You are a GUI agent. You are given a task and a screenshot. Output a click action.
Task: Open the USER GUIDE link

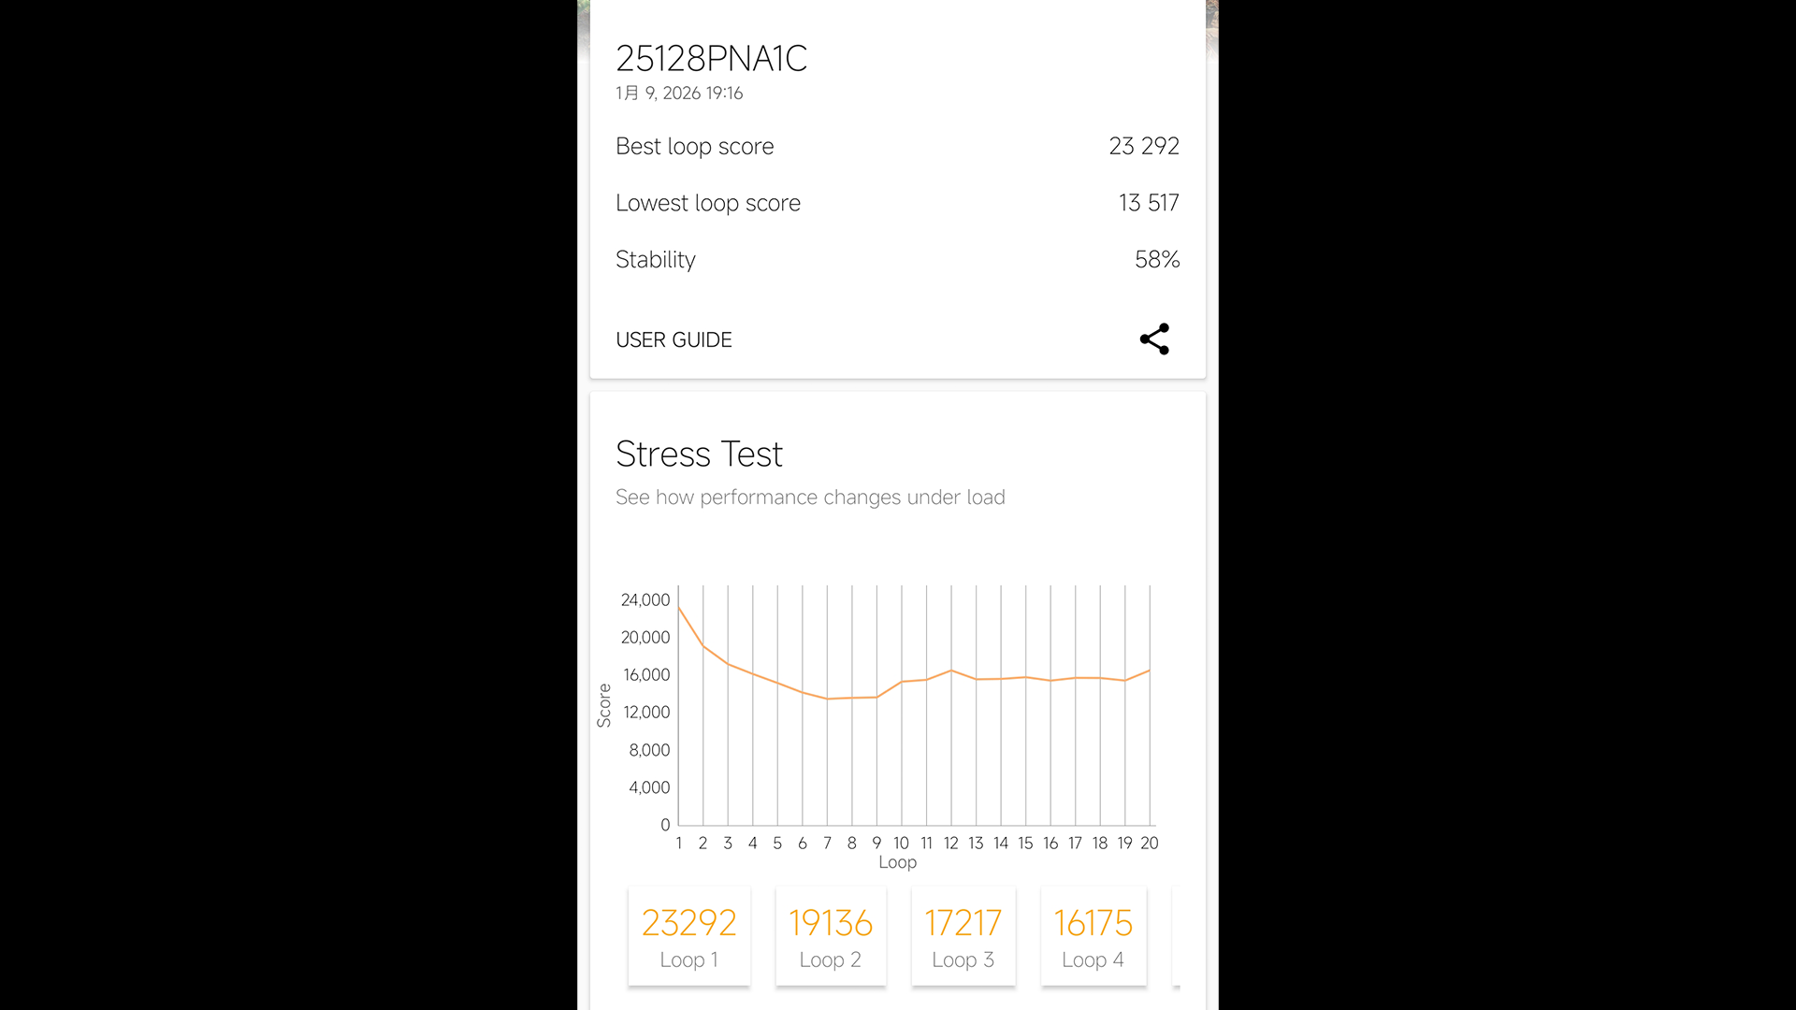[x=673, y=340]
